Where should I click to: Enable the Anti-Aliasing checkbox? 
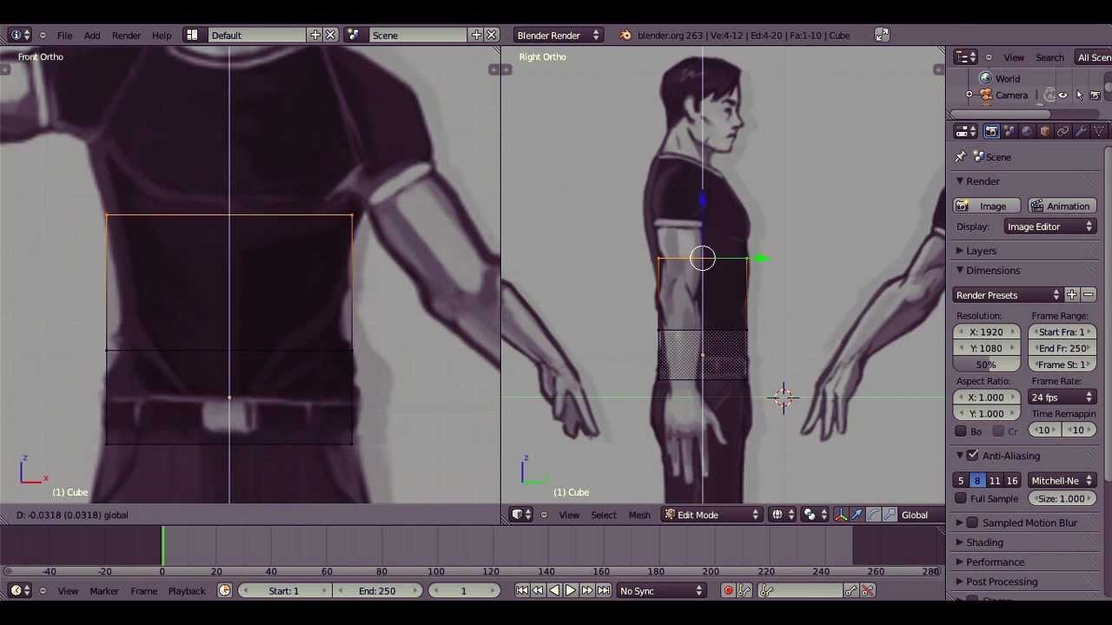click(973, 456)
